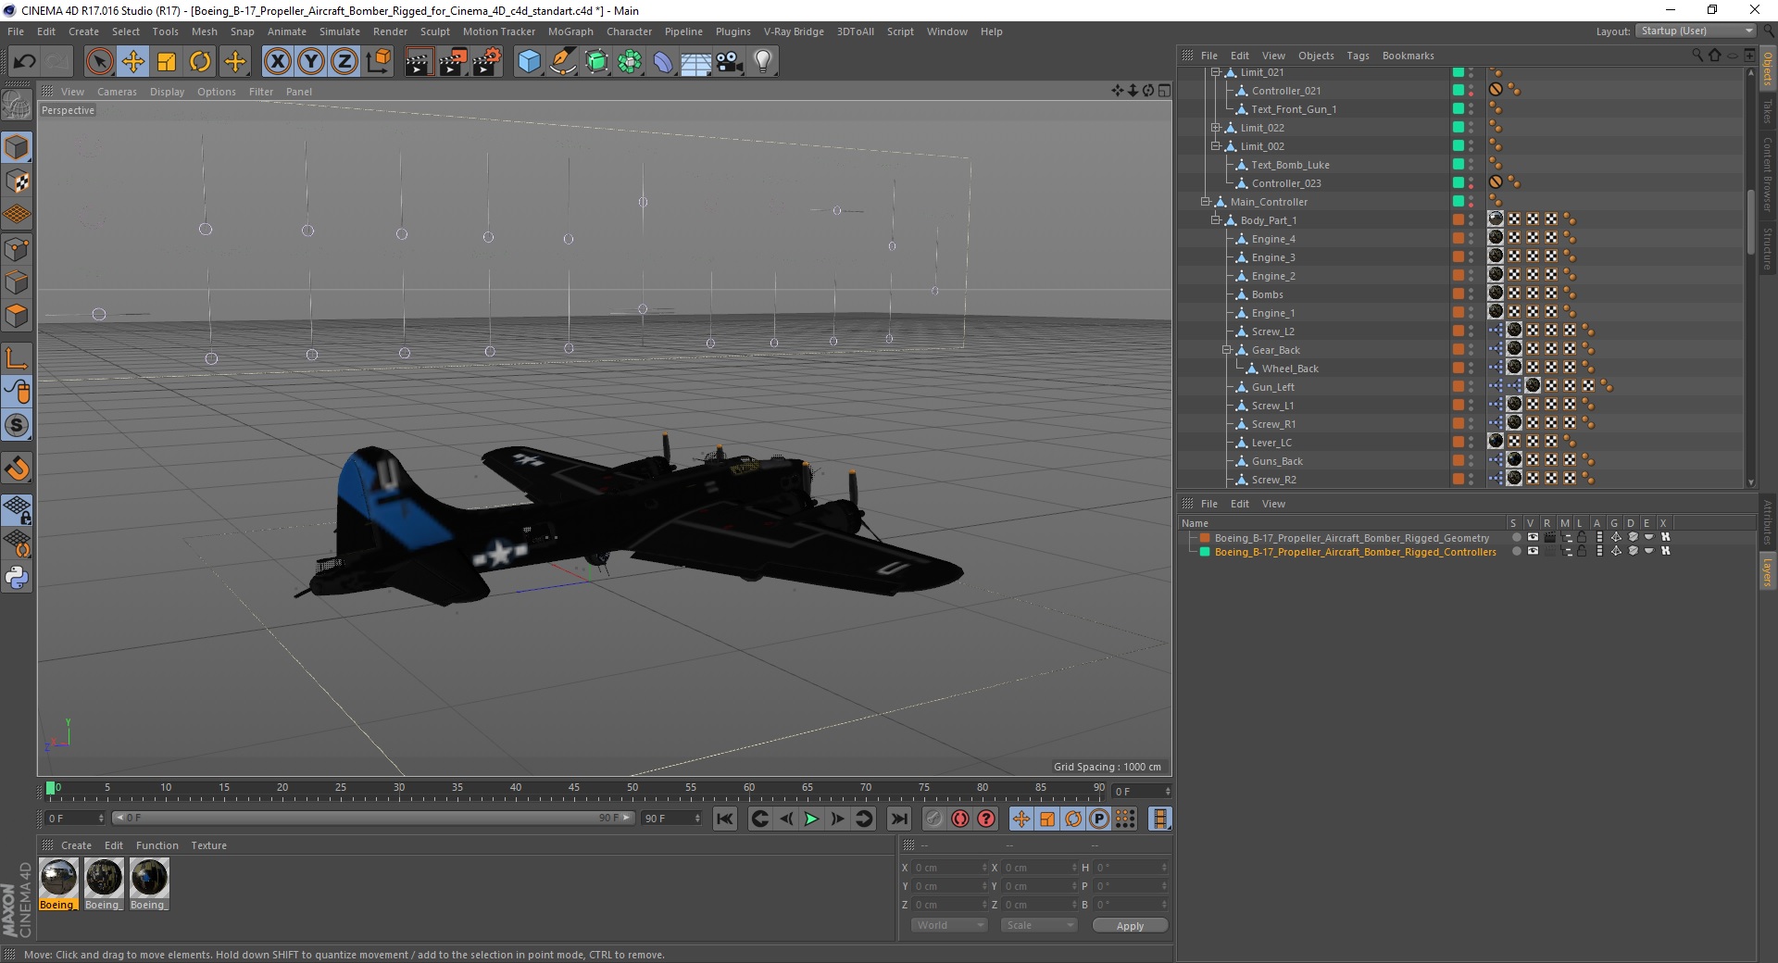Open viewport Cameras menu
The height and width of the screenshot is (963, 1778).
coord(117,92)
